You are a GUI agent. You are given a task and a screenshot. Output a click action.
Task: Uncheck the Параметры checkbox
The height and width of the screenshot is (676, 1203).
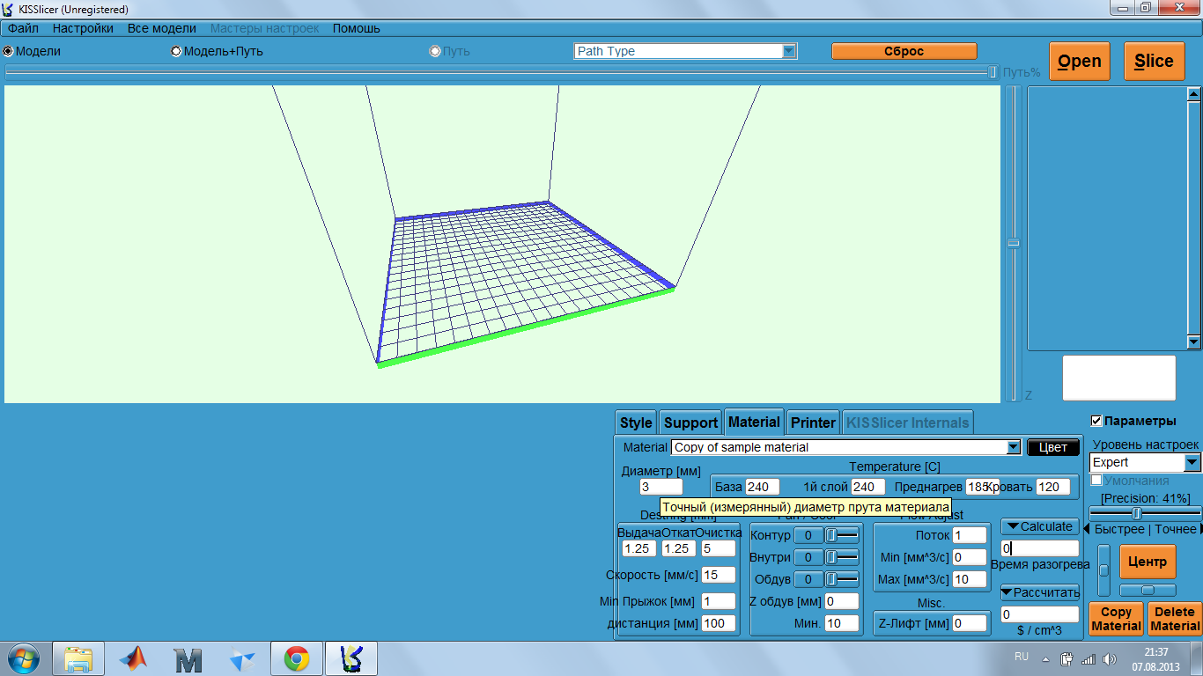[1096, 421]
